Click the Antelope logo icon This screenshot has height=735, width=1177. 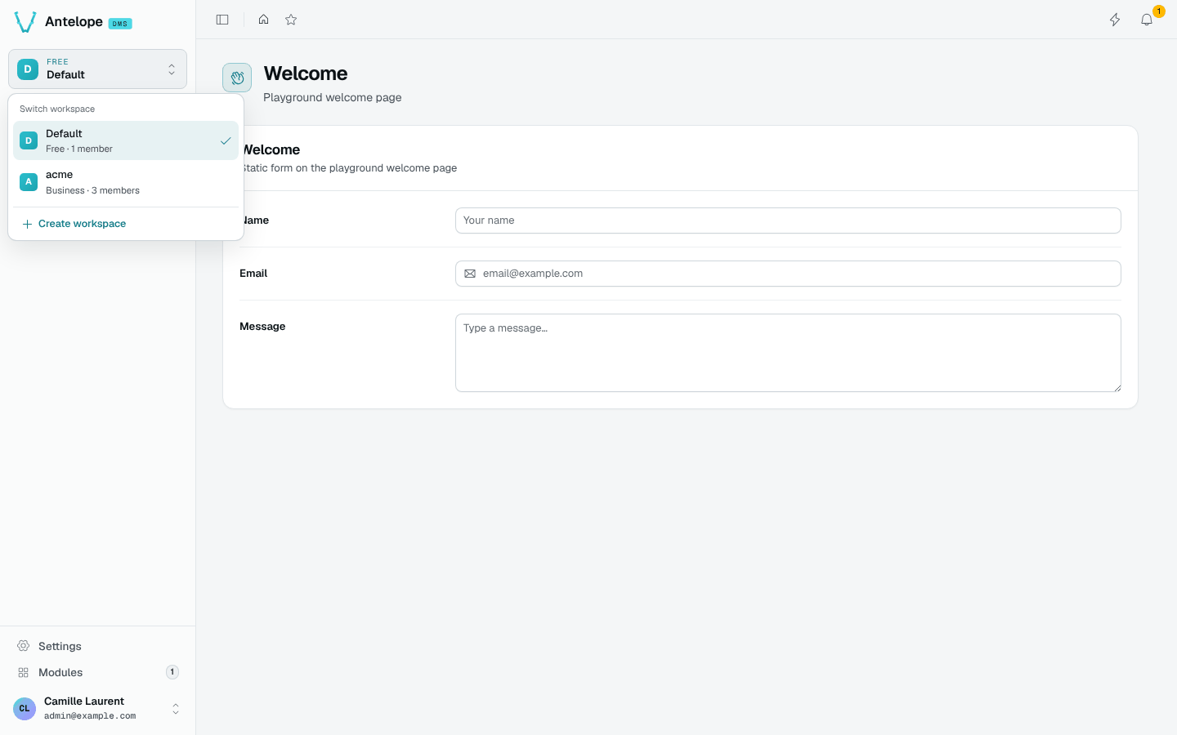pos(25,22)
